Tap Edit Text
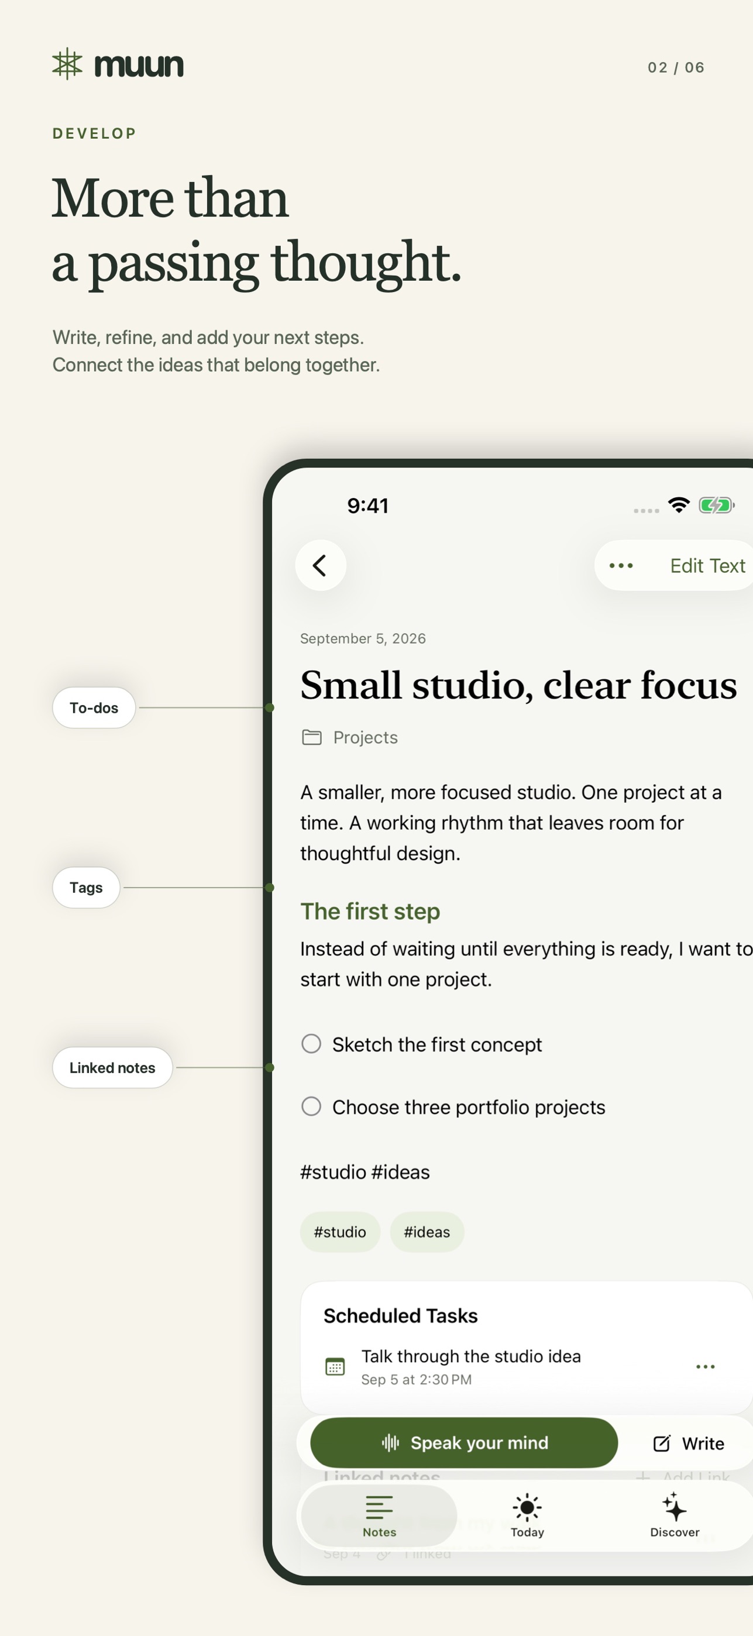753x1636 pixels. pyautogui.click(x=707, y=565)
